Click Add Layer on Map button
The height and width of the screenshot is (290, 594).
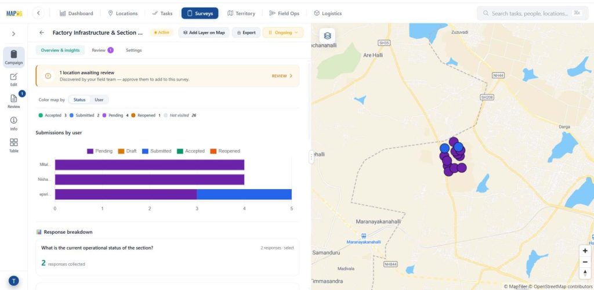pyautogui.click(x=204, y=32)
